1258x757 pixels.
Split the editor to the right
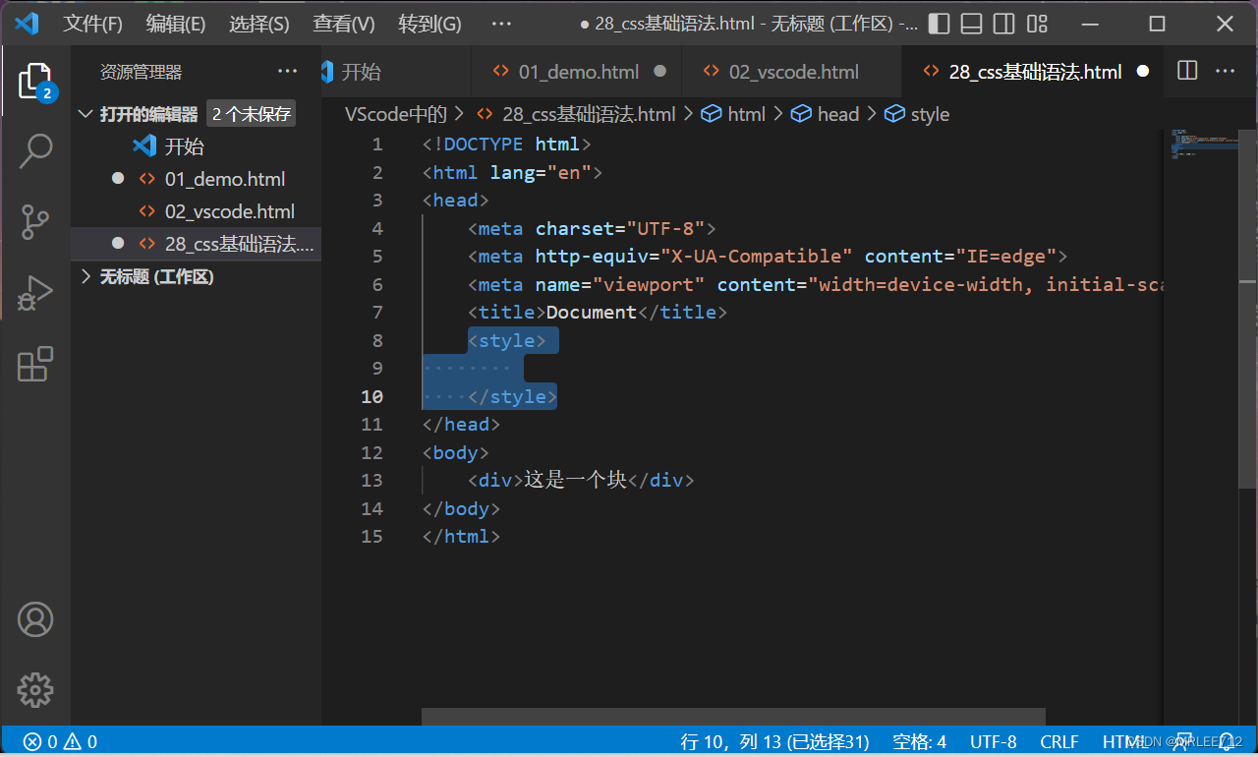[x=1187, y=71]
